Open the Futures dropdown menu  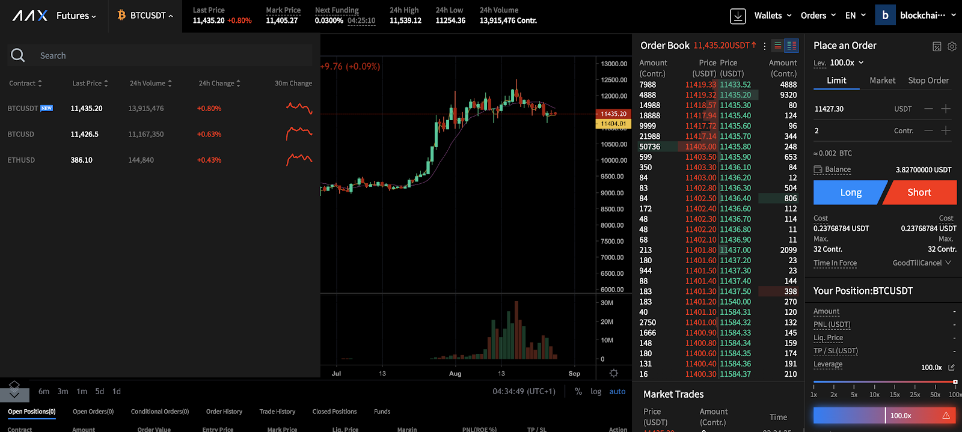(x=76, y=16)
